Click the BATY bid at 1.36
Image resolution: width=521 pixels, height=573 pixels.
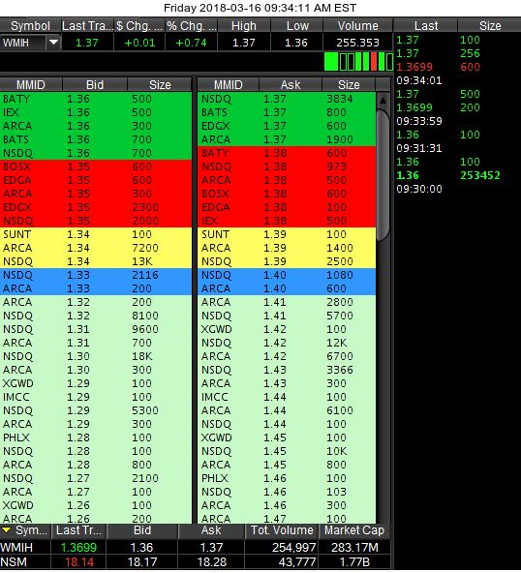[x=96, y=99]
